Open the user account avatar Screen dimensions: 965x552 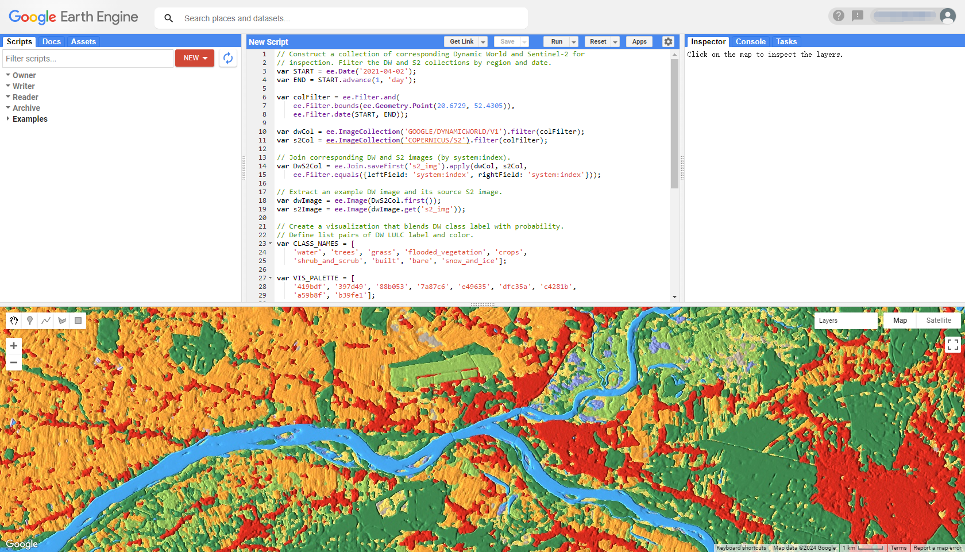point(948,16)
